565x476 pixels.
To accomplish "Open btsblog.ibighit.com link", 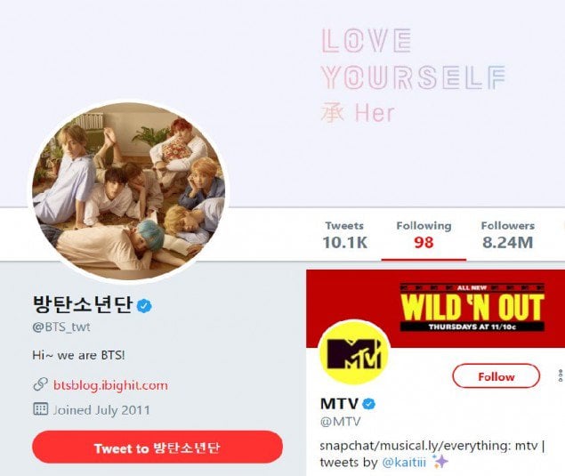I will [110, 385].
